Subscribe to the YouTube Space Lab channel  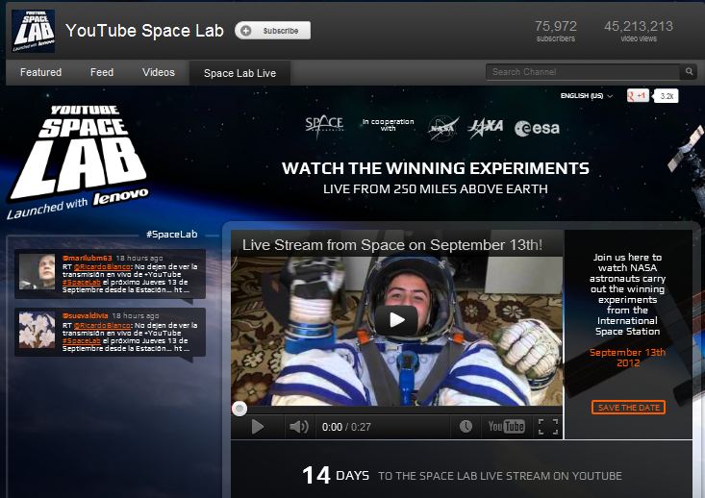point(272,31)
